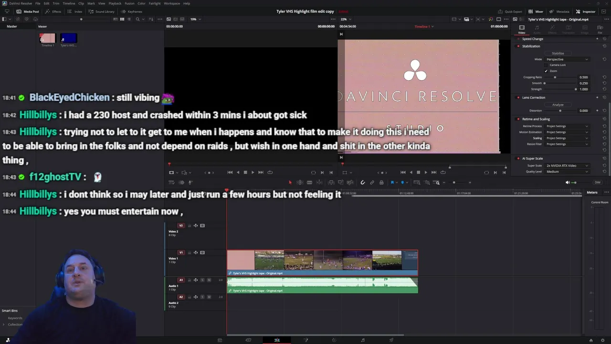The image size is (611, 344).
Task: Toggle the AI Super Scale switch
Action: pyautogui.click(x=518, y=158)
